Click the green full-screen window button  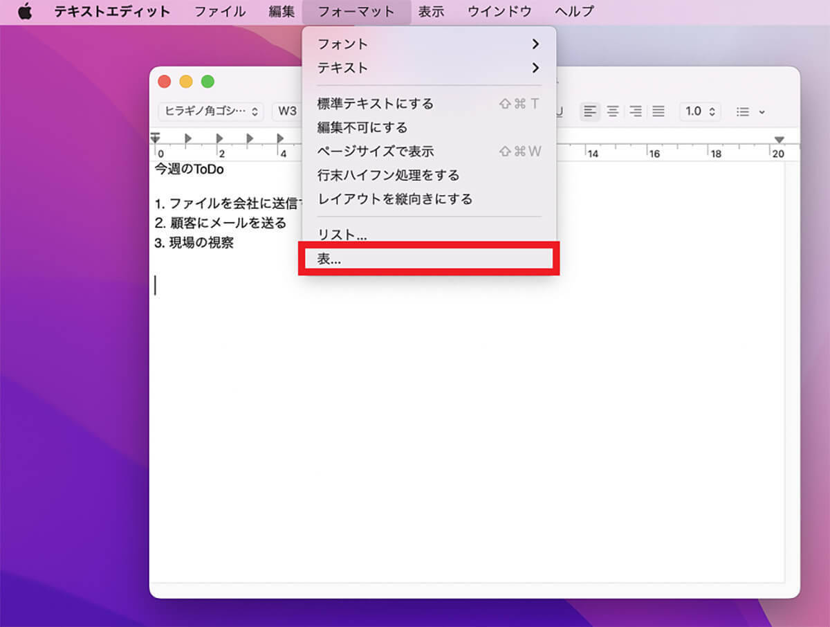click(207, 82)
